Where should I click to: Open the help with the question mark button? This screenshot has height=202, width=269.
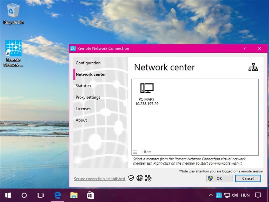pos(244,48)
